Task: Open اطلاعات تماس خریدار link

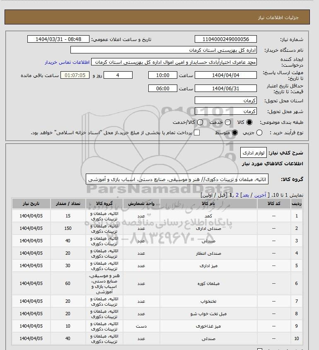Action: (x=67, y=62)
